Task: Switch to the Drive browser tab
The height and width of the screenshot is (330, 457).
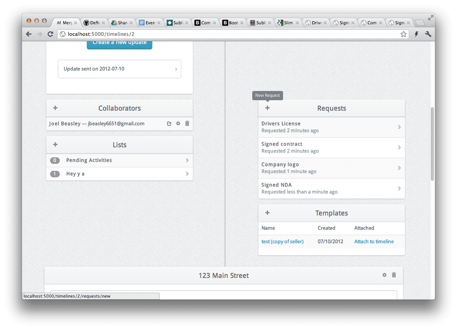Action: (x=315, y=23)
